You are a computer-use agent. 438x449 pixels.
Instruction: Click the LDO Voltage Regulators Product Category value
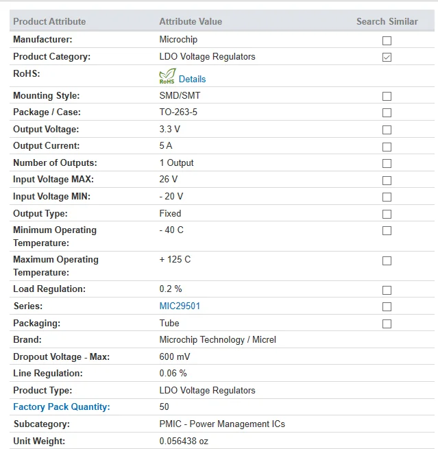tap(207, 57)
